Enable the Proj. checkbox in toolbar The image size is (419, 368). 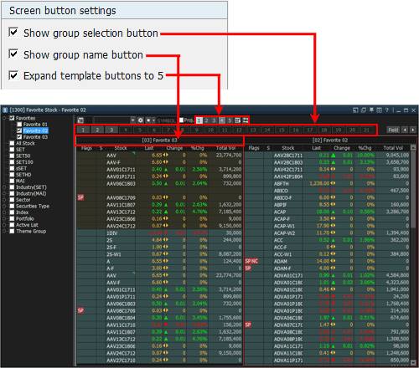181,120
